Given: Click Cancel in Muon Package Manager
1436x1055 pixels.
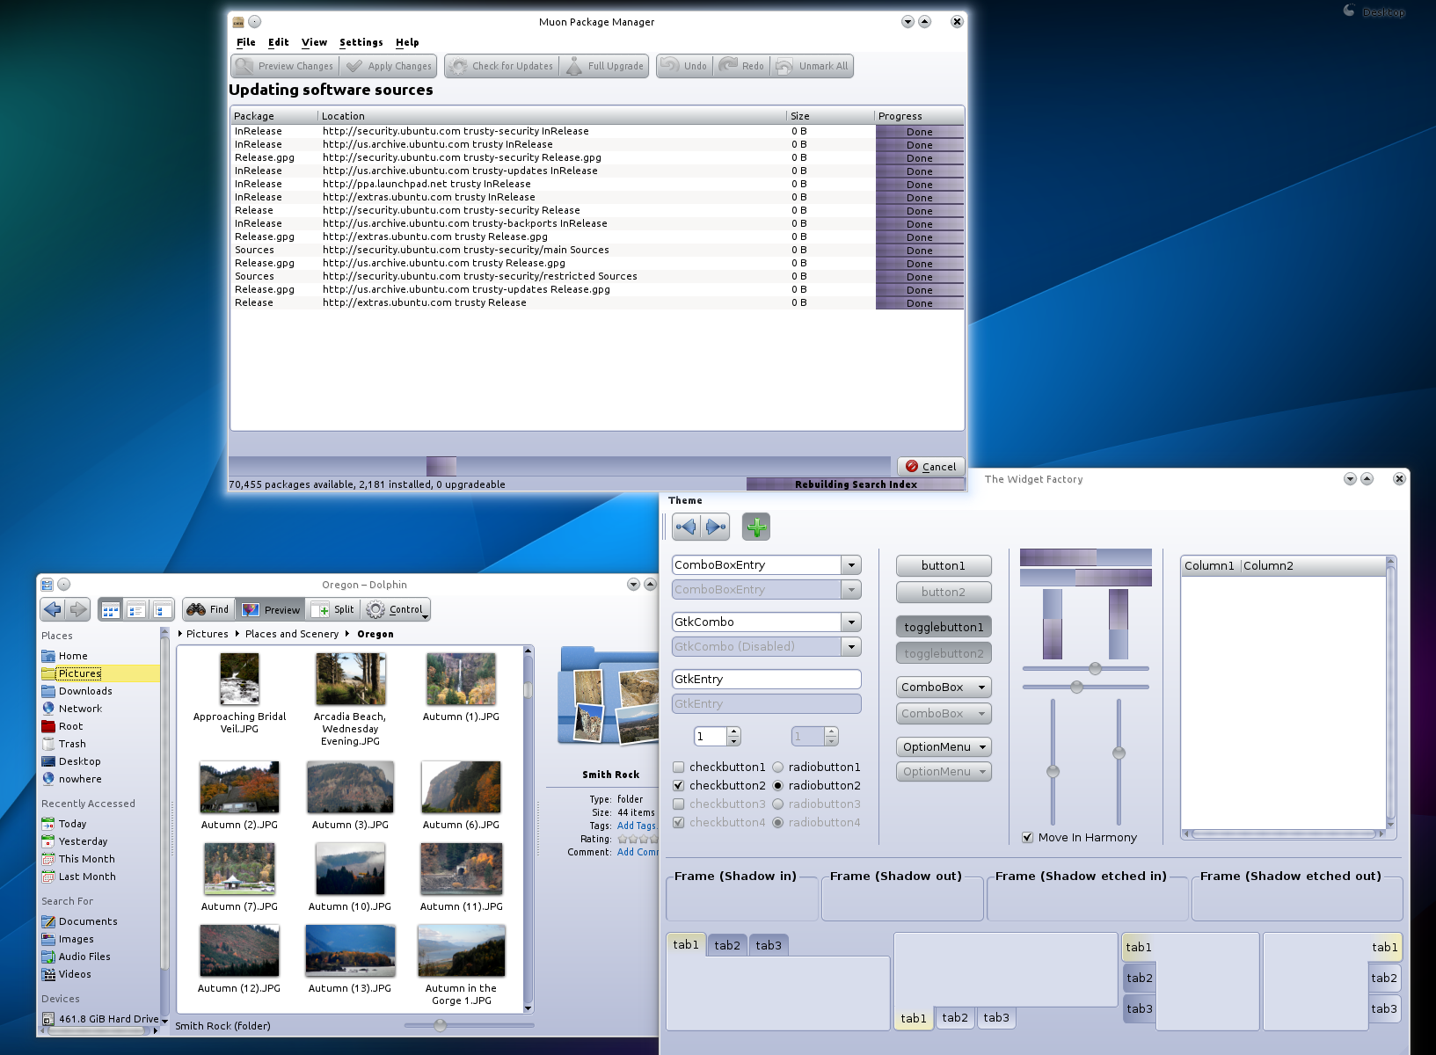Looking at the screenshot, I should (x=931, y=467).
